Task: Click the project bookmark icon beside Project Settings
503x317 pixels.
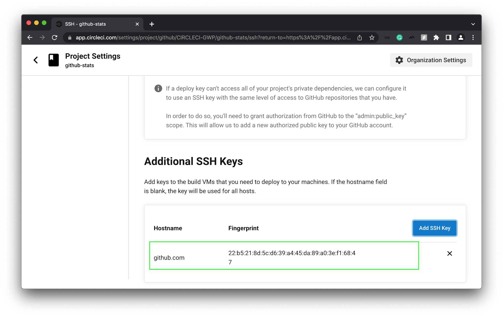Action: pyautogui.click(x=54, y=60)
